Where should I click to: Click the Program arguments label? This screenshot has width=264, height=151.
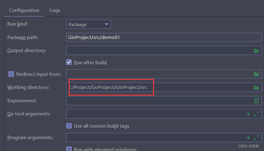click(30, 138)
